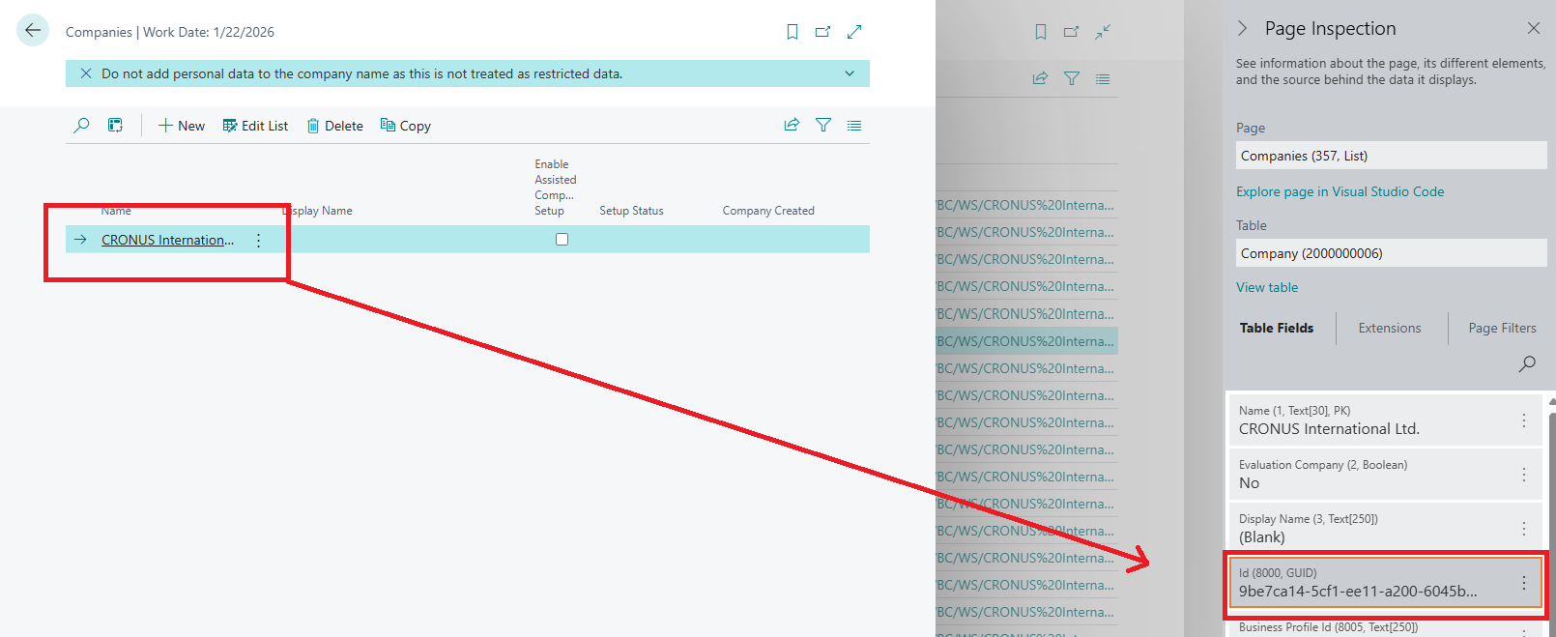This screenshot has width=1556, height=637.
Task: Switch to the Page Filters tab
Action: [1502, 329]
